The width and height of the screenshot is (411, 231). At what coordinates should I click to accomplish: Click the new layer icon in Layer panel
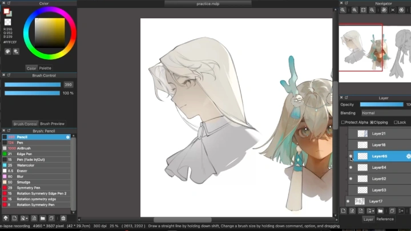(x=344, y=211)
